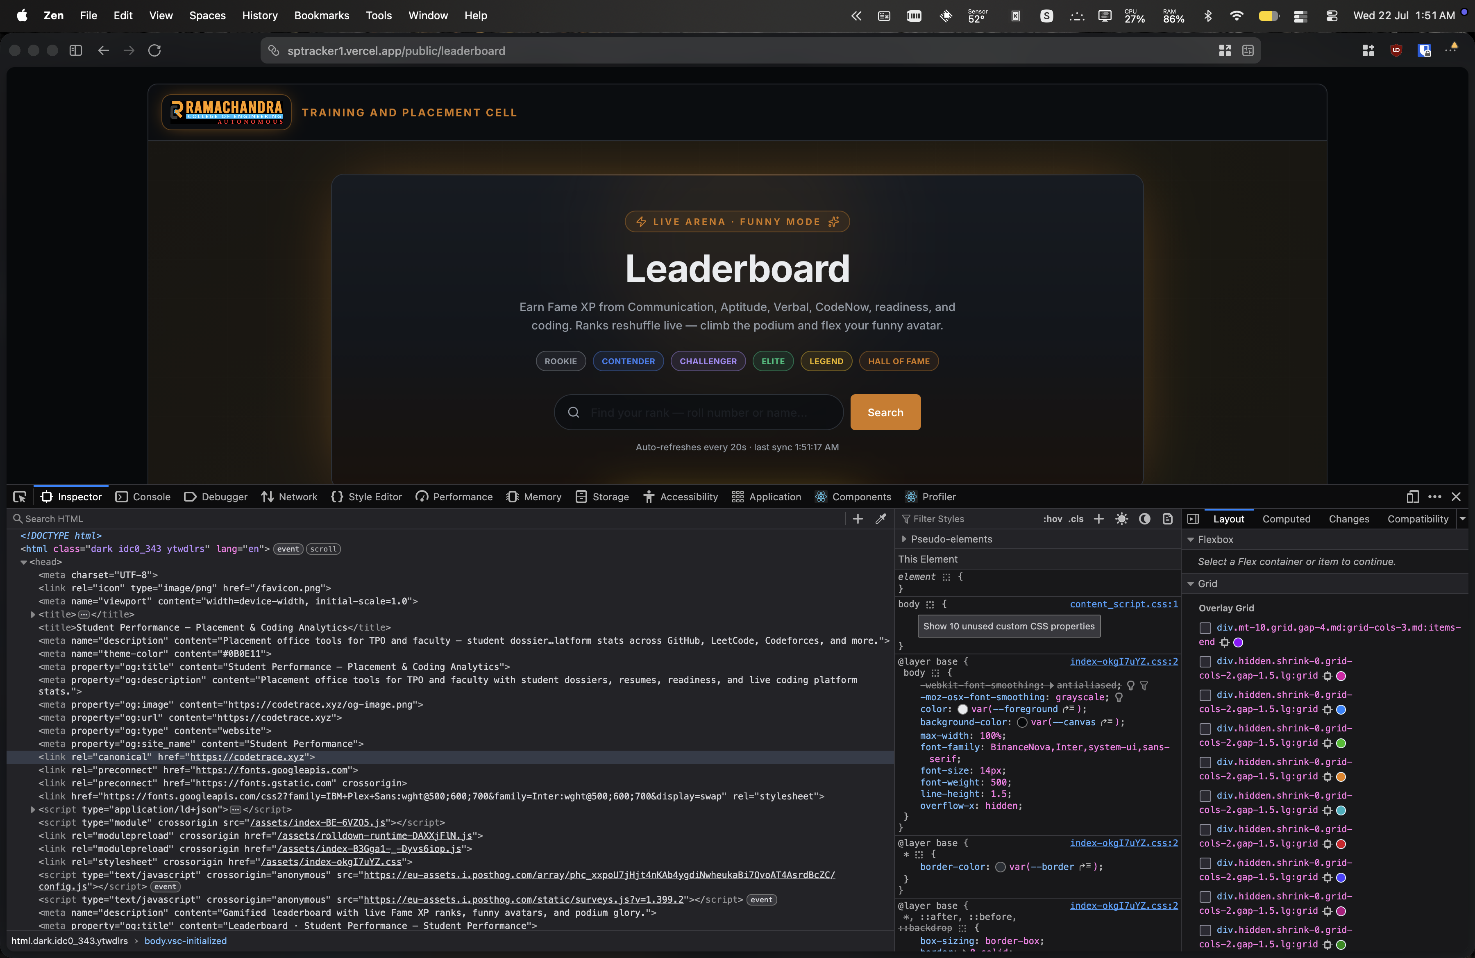
Task: Go back to previous page
Action: [x=104, y=50]
